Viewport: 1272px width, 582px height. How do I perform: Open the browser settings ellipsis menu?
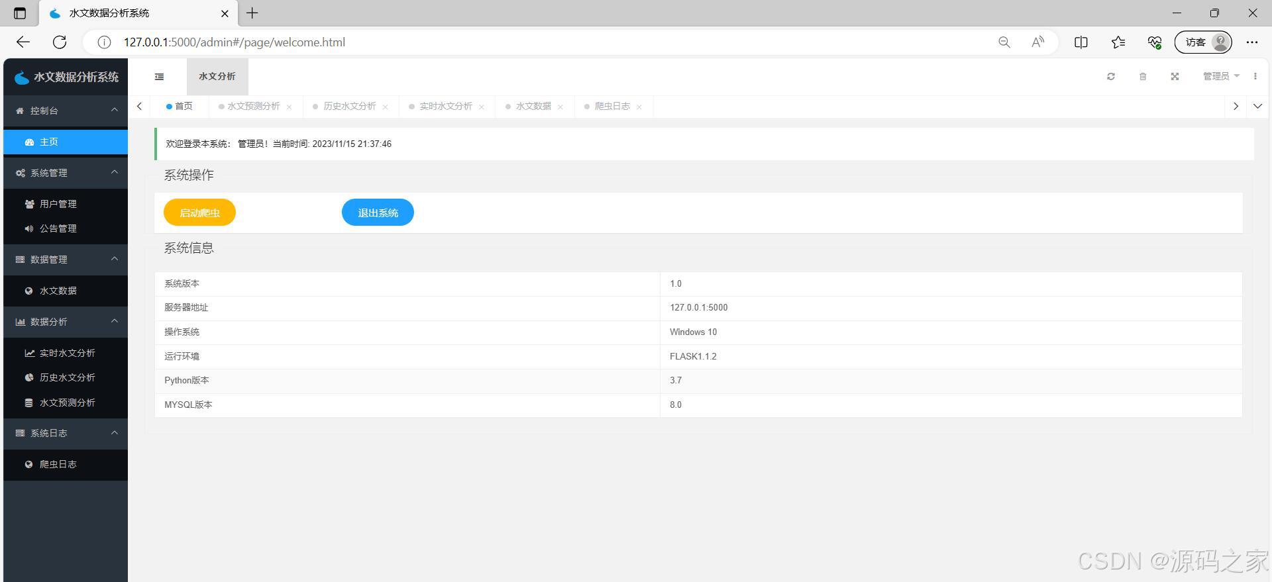point(1251,42)
